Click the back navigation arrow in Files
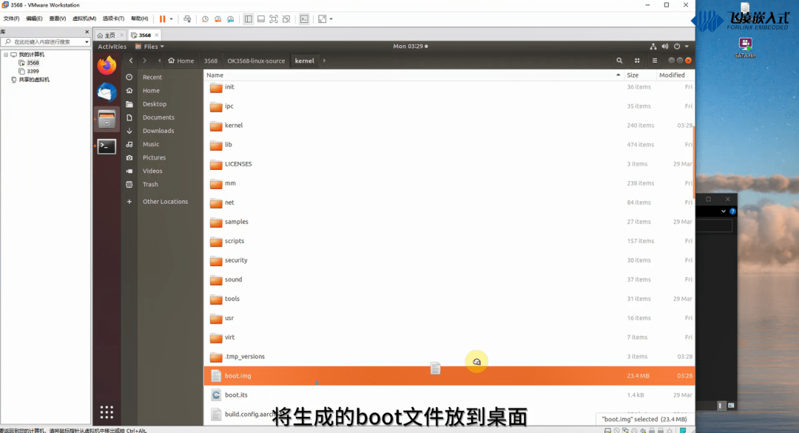 coord(131,61)
